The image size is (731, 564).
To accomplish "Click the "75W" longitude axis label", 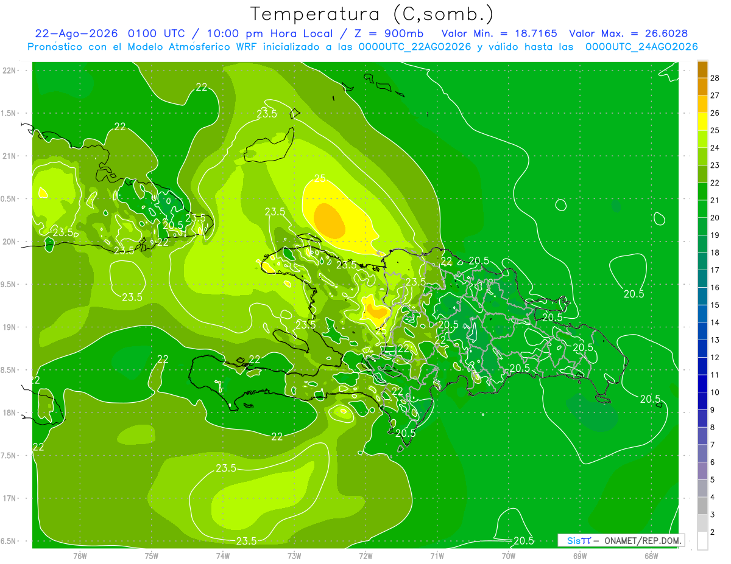I will pos(151,555).
